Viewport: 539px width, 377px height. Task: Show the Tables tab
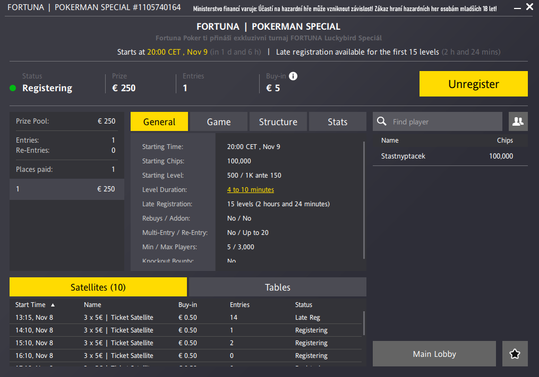tap(277, 287)
